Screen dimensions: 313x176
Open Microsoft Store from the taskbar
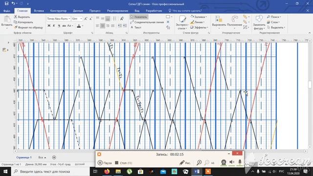(x=140, y=172)
